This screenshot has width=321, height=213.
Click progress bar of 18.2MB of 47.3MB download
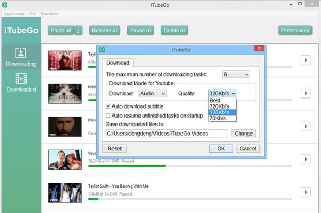point(189,166)
